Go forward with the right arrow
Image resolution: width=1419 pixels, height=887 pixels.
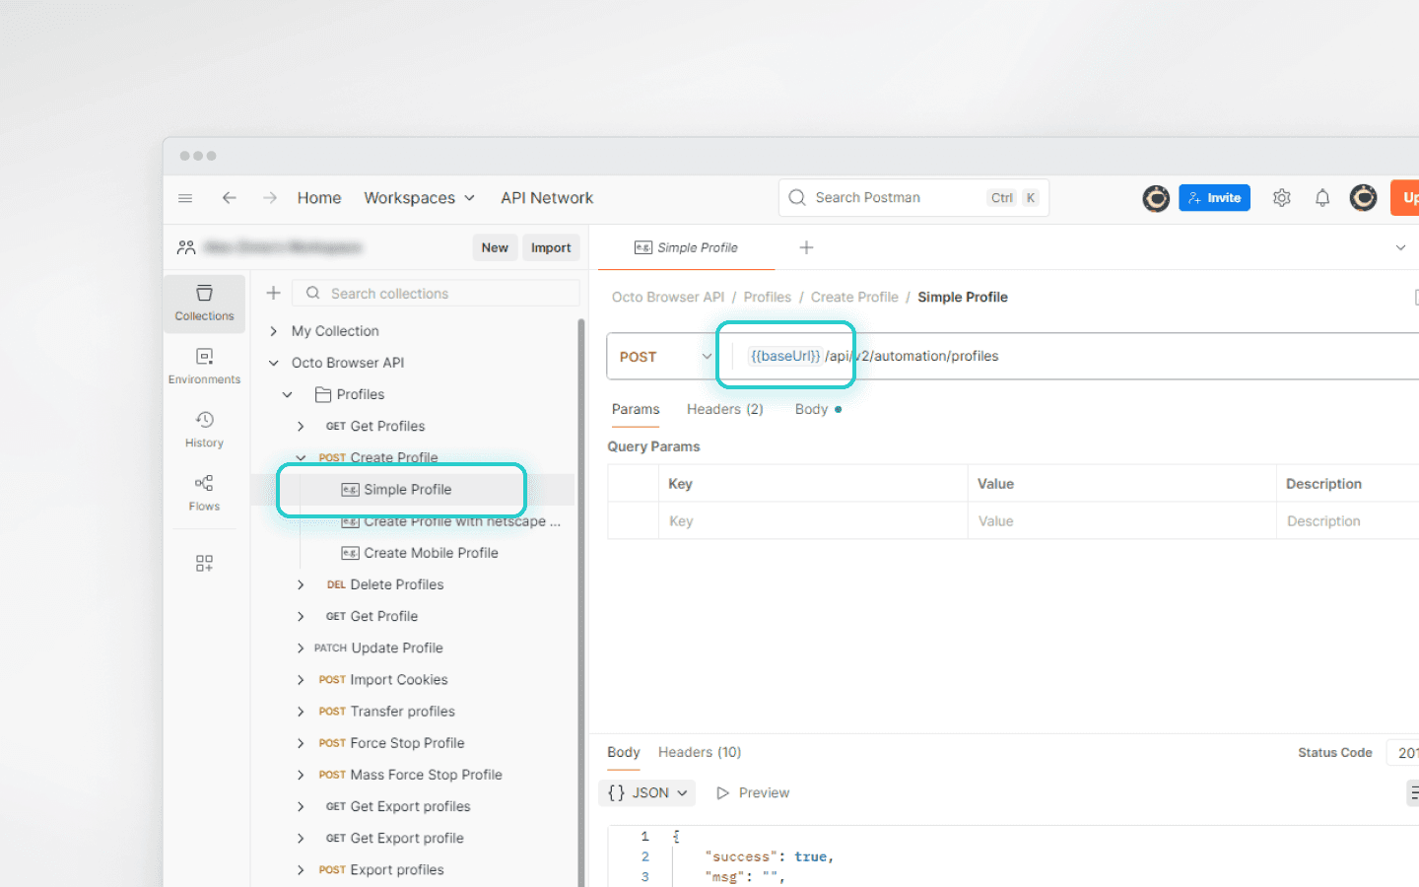click(x=270, y=198)
